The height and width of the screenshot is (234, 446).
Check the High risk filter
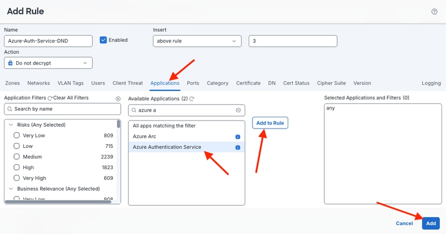coord(17,167)
